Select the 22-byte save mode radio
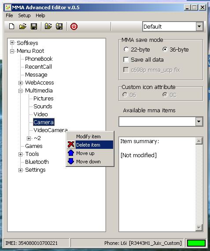 [x=126, y=49]
